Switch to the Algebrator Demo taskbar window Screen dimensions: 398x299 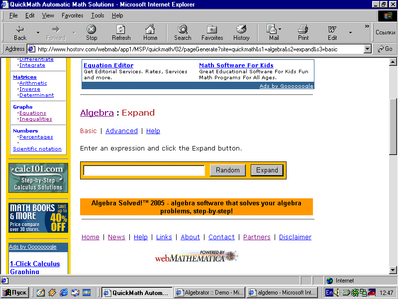click(x=209, y=293)
